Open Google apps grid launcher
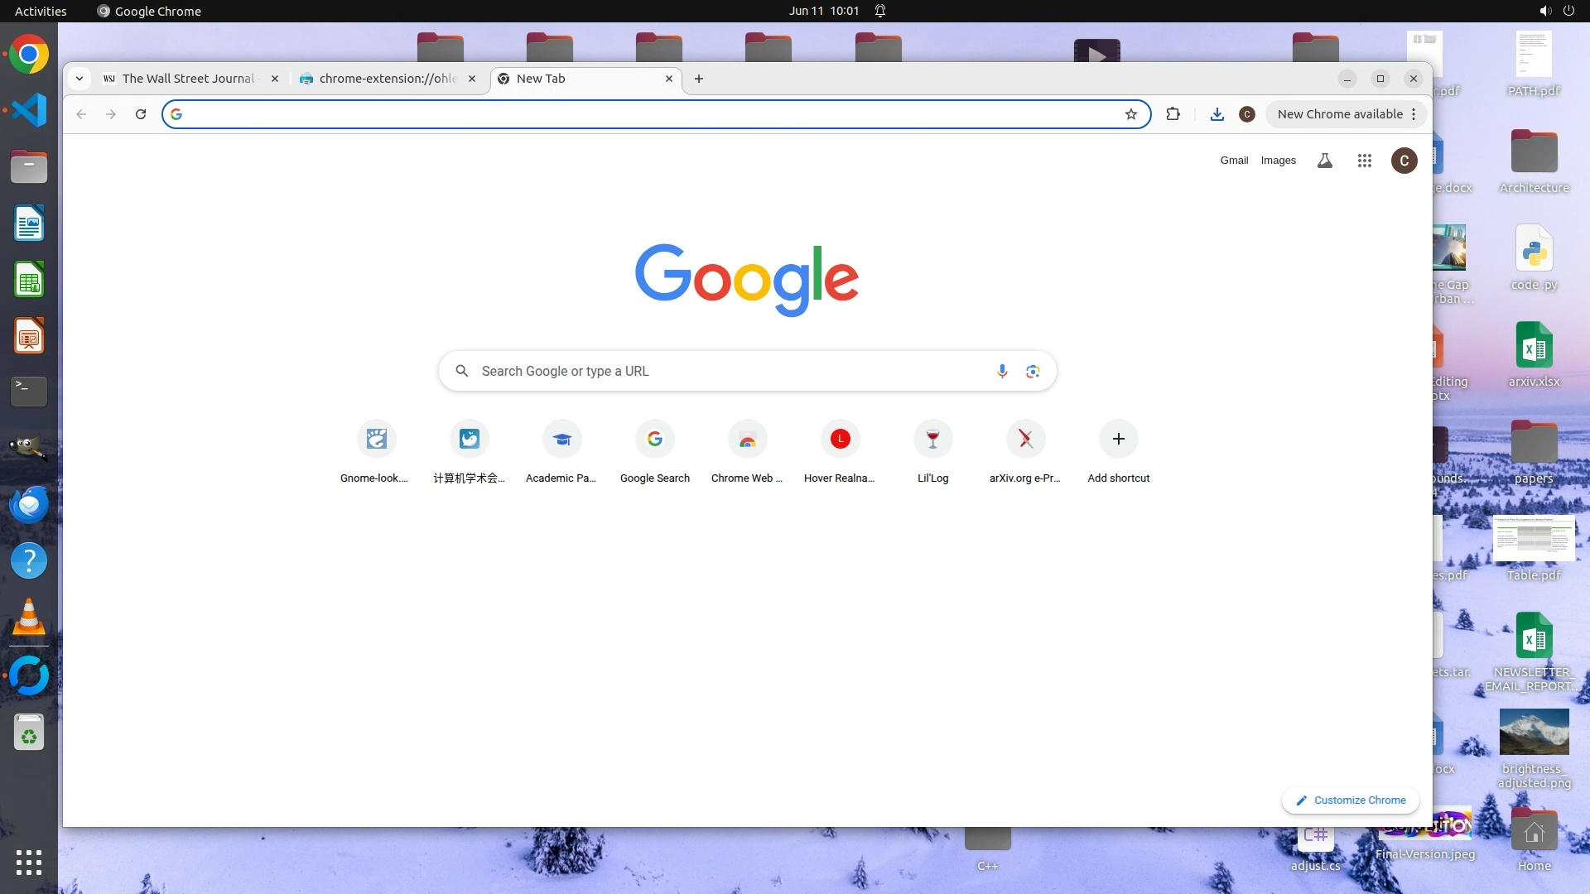This screenshot has width=1590, height=894. point(1365,161)
